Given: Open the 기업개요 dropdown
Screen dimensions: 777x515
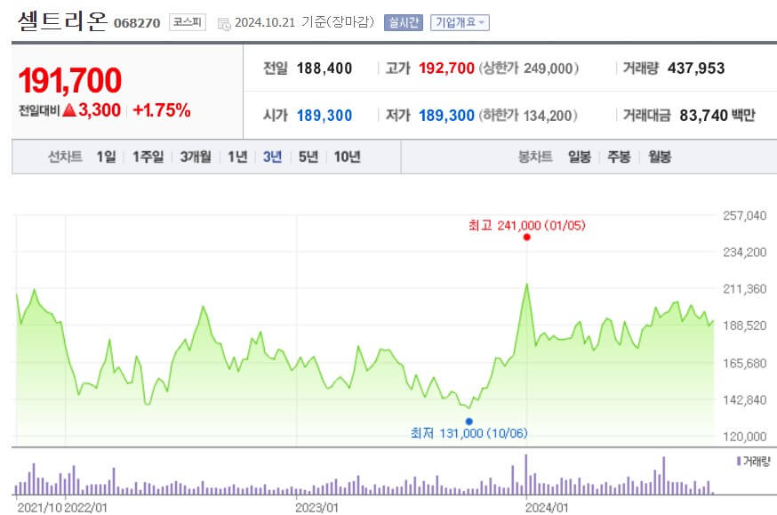Looking at the screenshot, I should click(x=456, y=22).
